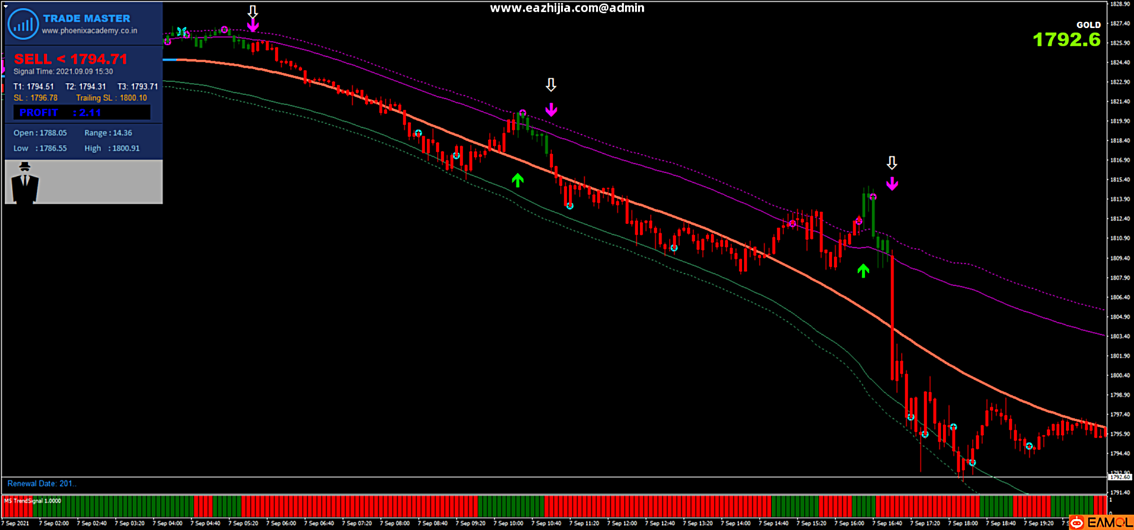
Task: Click the SELL < 1794.71 signal text
Action: click(70, 59)
